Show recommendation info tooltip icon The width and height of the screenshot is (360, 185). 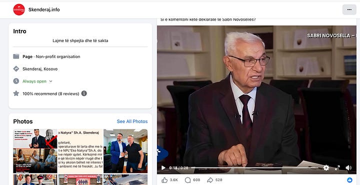(84, 93)
